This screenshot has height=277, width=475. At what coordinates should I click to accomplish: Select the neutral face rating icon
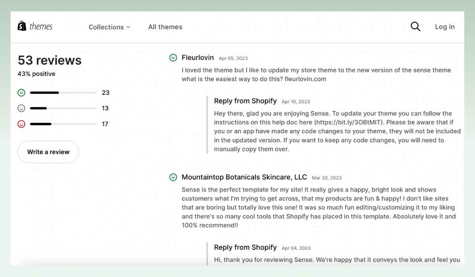point(21,108)
